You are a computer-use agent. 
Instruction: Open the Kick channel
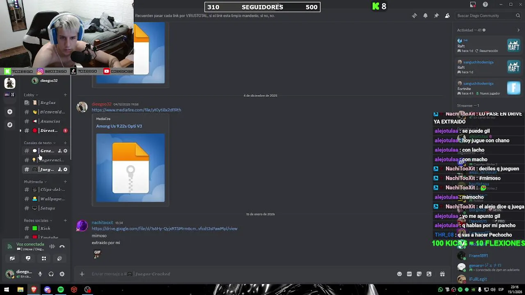46,228
